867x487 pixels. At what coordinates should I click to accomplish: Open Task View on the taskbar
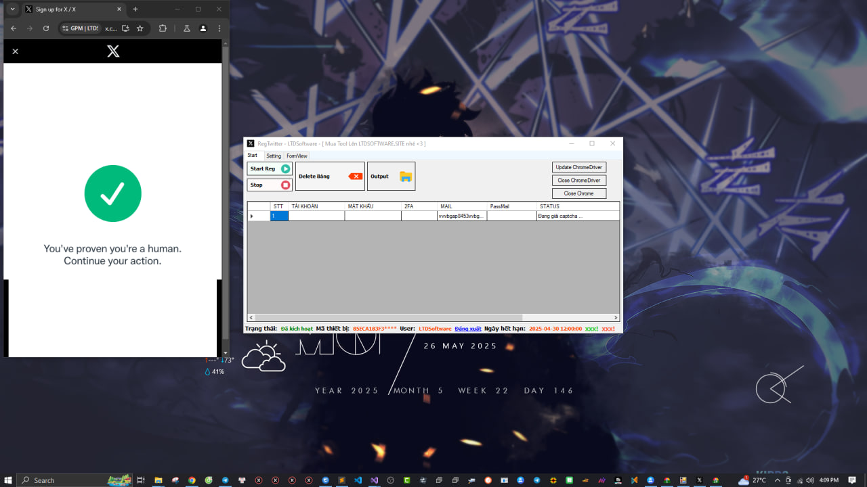coord(141,480)
